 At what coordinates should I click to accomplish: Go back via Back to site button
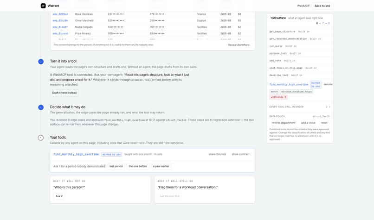pos(322,6)
